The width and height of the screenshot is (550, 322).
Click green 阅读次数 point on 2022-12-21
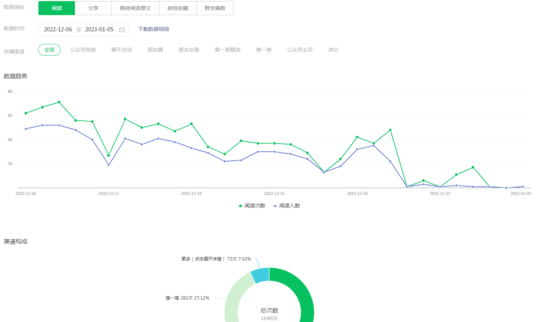point(274,143)
